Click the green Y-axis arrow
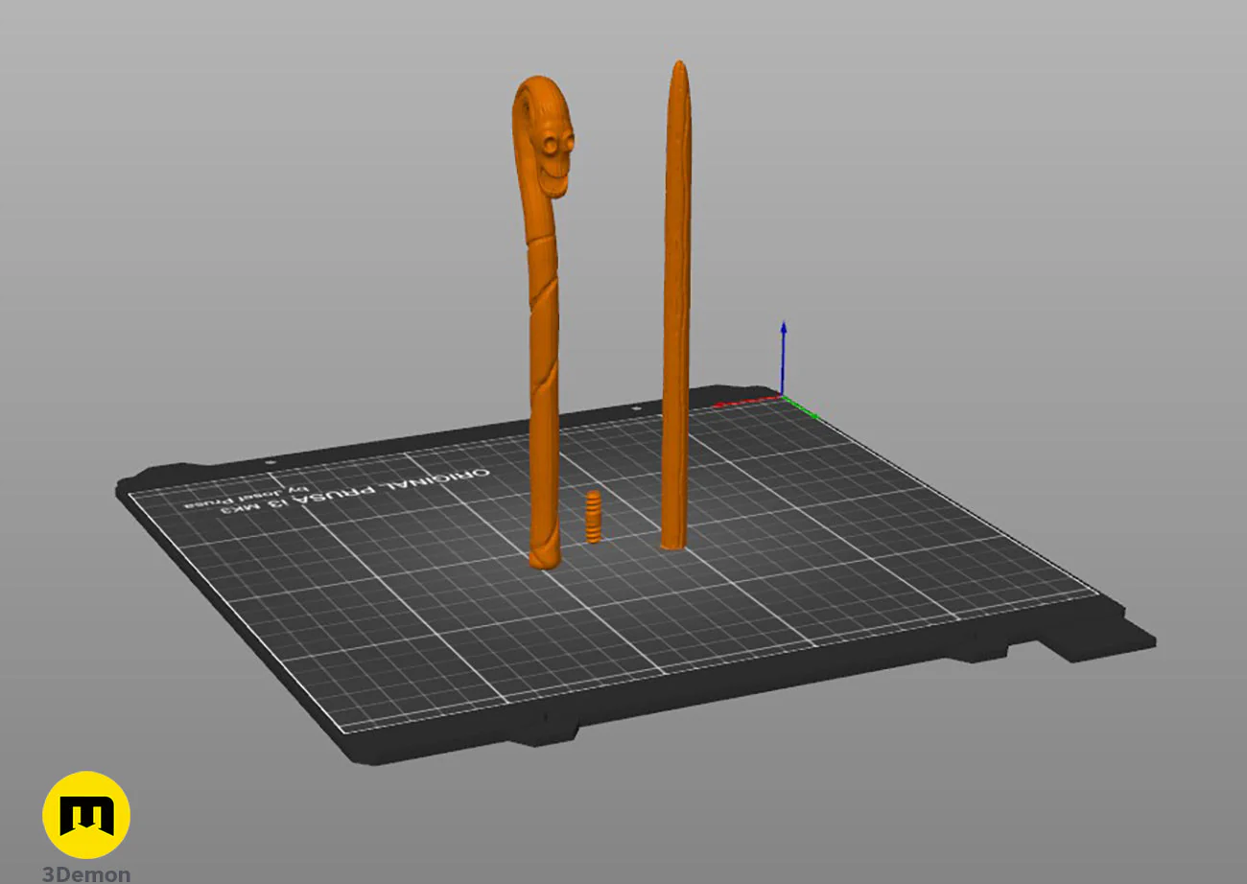This screenshot has height=884, width=1247. tap(802, 408)
